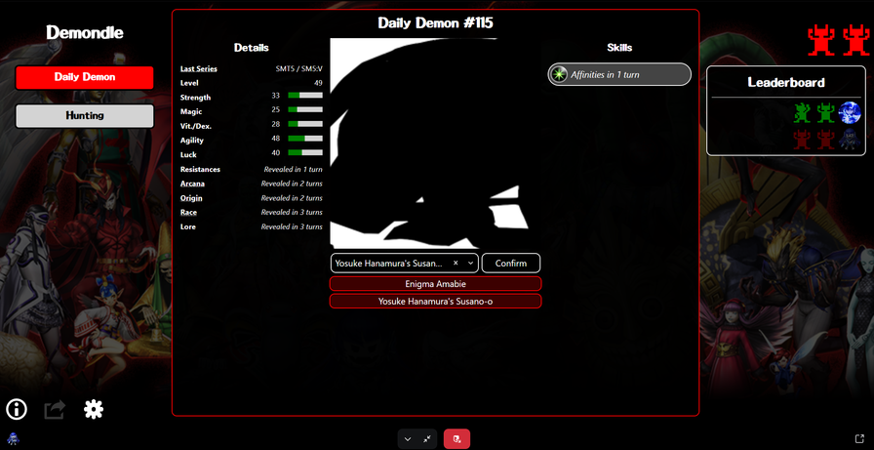874x450 pixels.
Task: Clear the demon guess with the x icon
Action: pos(456,263)
